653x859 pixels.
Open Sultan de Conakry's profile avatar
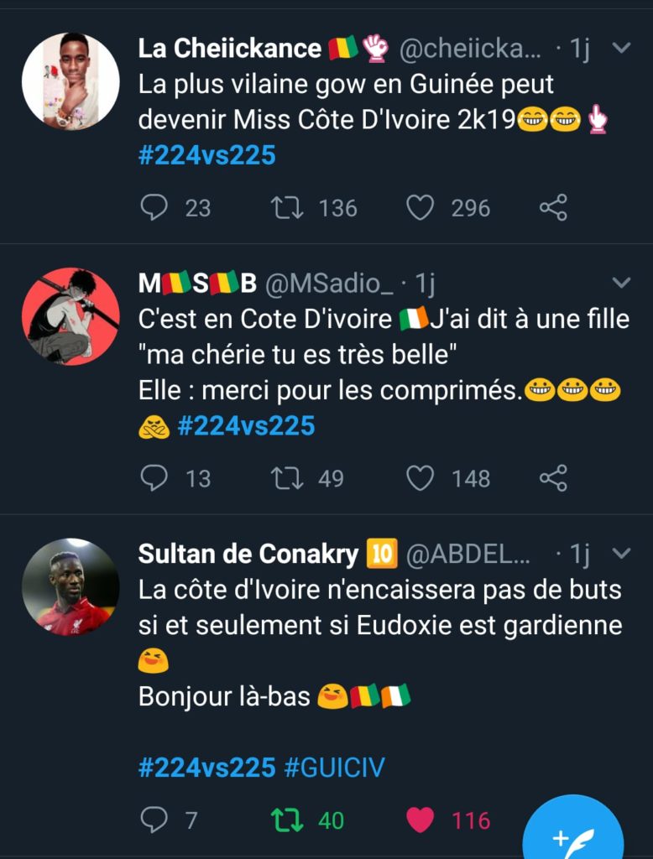(x=71, y=586)
